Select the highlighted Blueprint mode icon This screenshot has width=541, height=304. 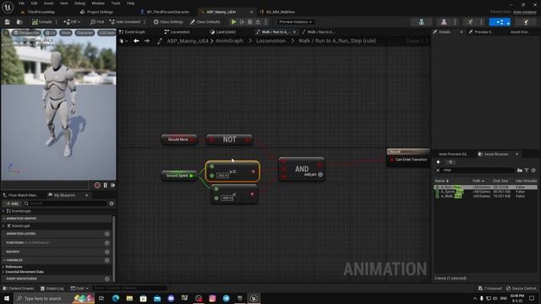(500, 22)
